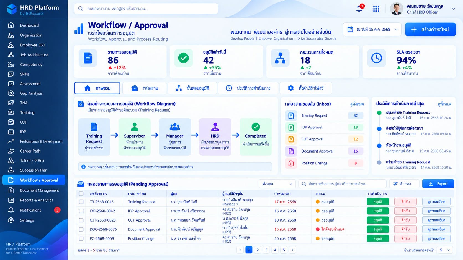
Task: Open the rows-per-page dropdown showing 5
Action: (445, 250)
